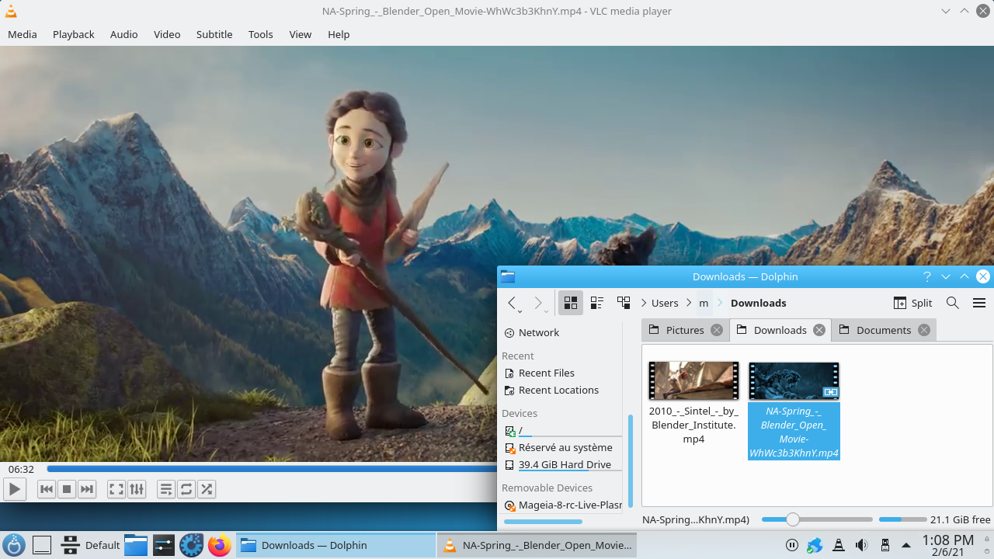
Task: Open Dolphin window help button
Action: (x=927, y=276)
